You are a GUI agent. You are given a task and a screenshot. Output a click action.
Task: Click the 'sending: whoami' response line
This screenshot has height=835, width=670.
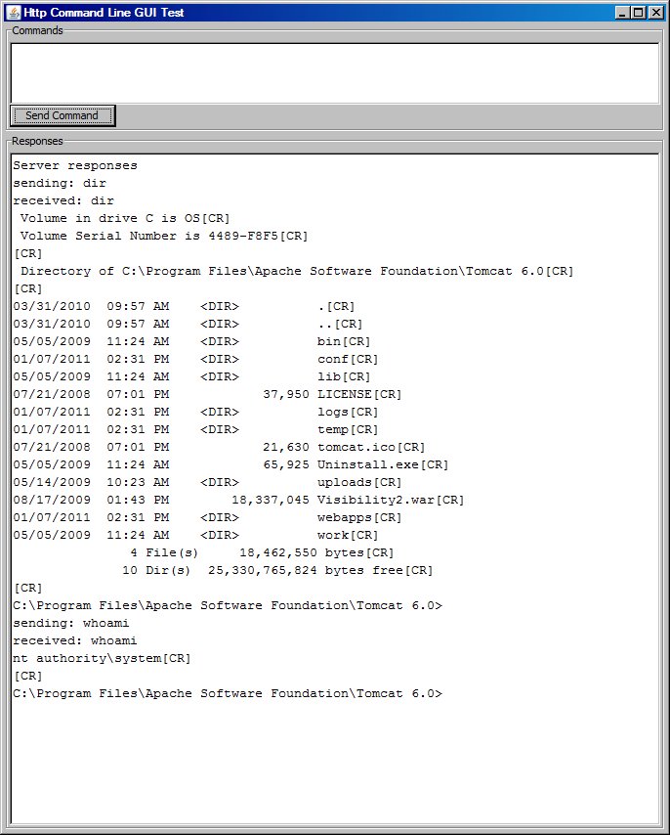71,623
